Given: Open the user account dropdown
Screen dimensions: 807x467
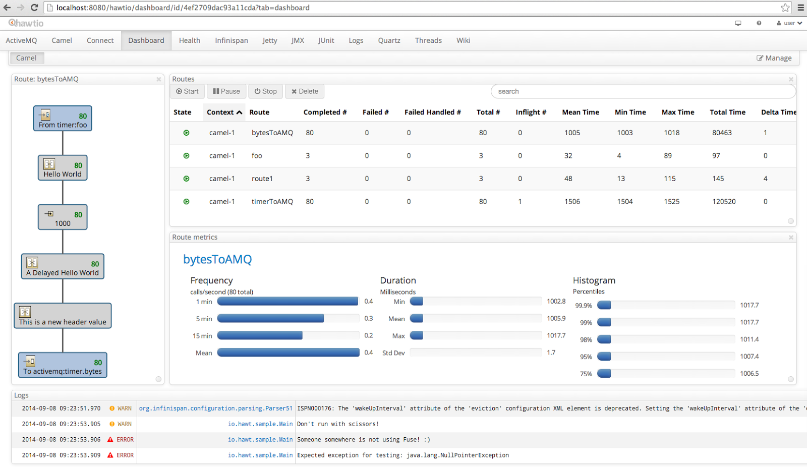Looking at the screenshot, I should tap(789, 23).
